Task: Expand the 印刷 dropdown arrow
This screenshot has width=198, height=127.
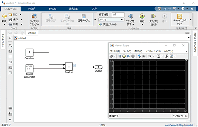Action: (x=22, y=24)
